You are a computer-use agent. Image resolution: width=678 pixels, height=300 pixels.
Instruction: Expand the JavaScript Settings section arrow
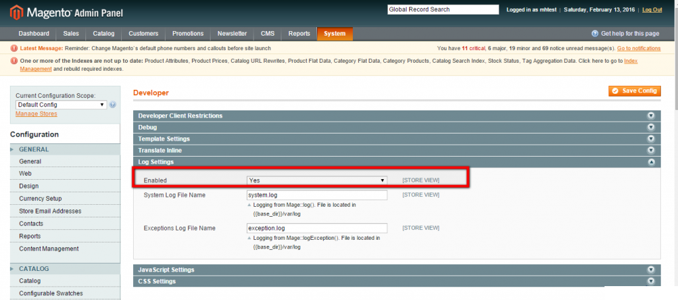[652, 270]
